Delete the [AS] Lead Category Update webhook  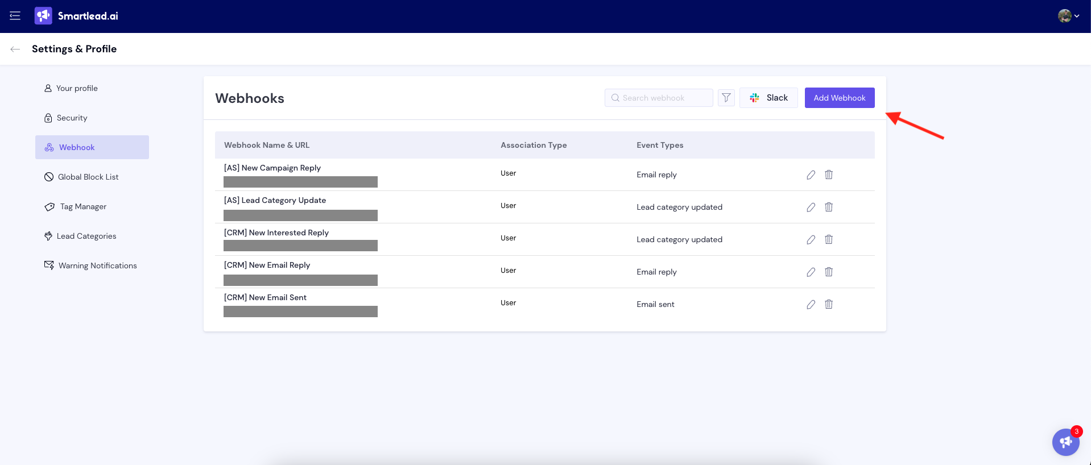coord(829,207)
